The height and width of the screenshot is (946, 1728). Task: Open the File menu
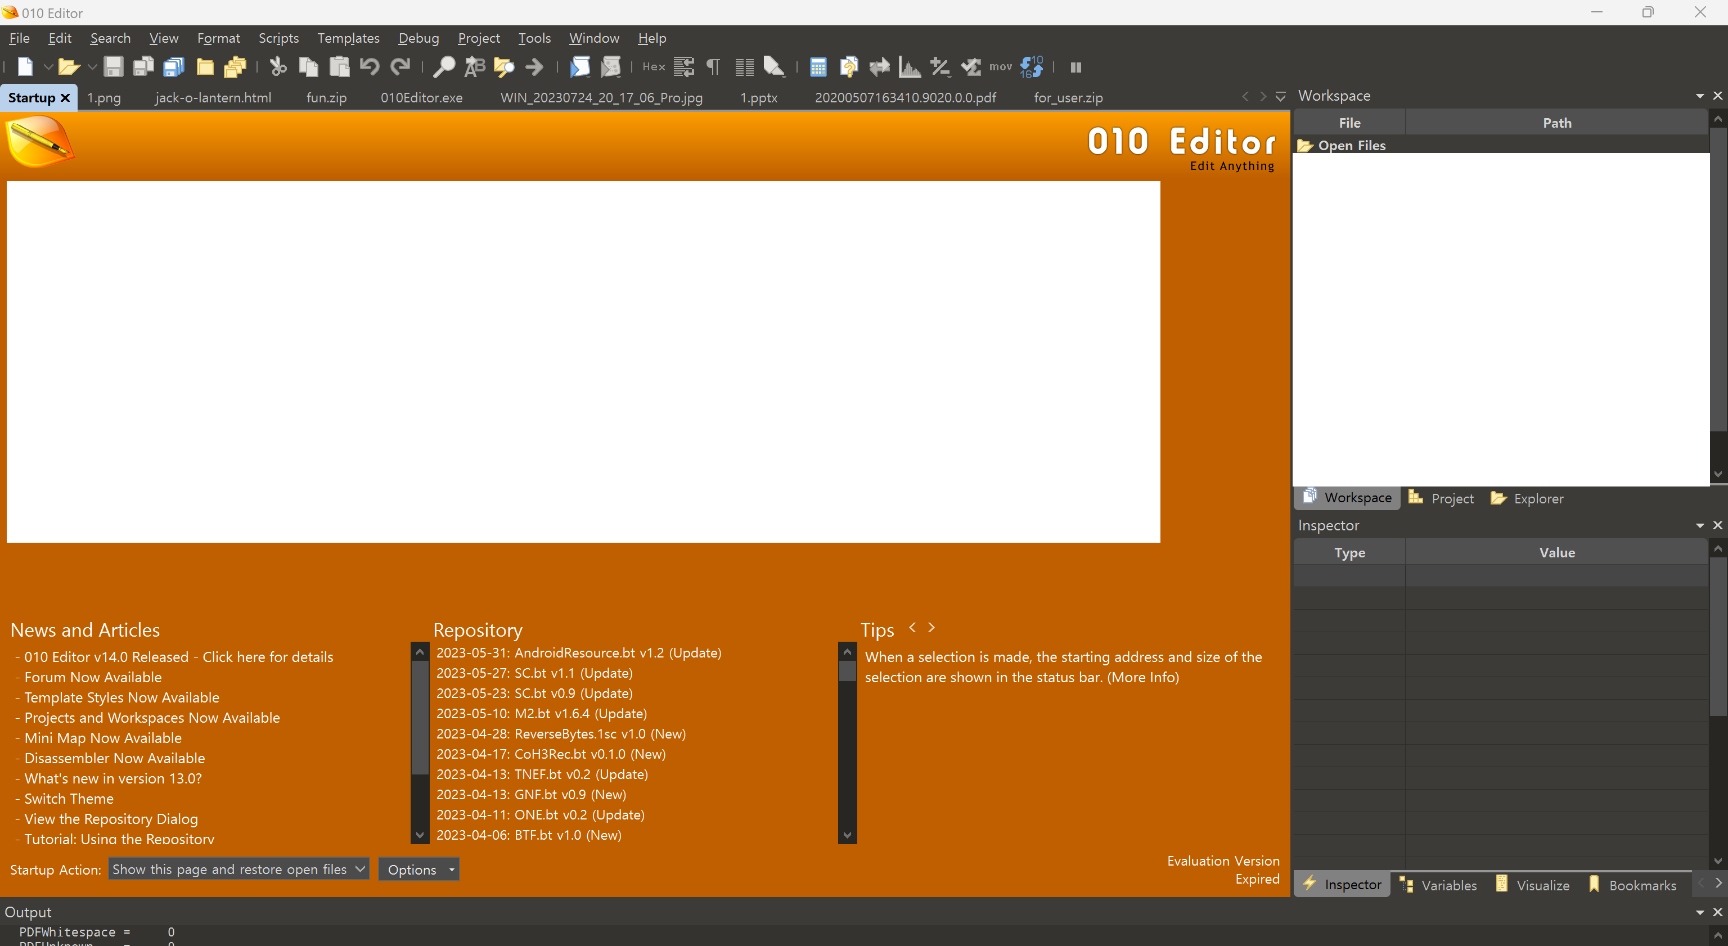coord(19,38)
